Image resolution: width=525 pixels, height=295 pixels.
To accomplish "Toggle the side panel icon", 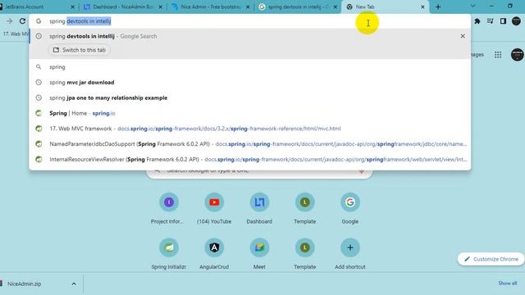I will pos(503,21).
